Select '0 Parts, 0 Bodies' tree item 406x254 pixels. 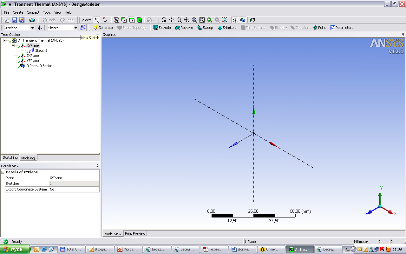point(40,66)
